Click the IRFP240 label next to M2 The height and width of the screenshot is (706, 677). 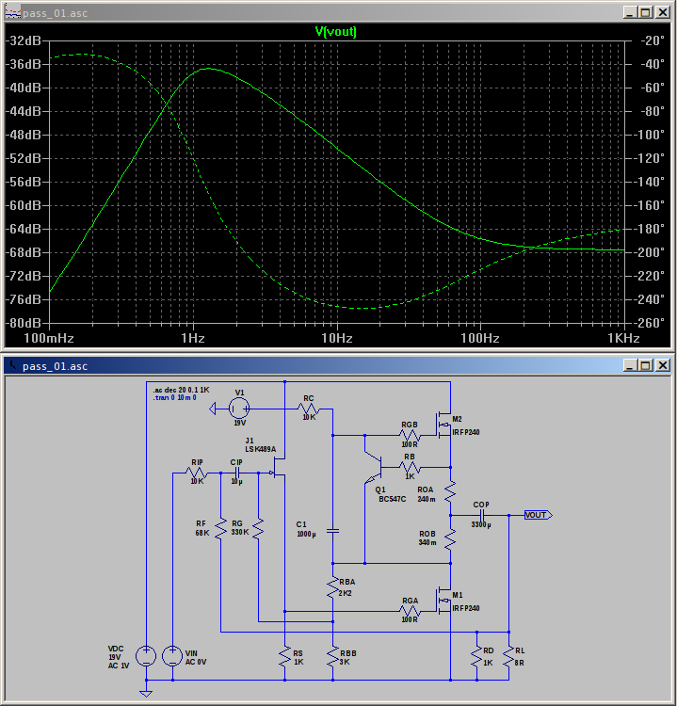(x=466, y=432)
